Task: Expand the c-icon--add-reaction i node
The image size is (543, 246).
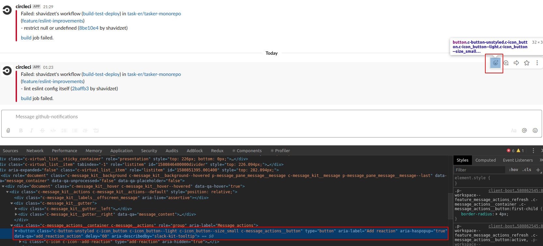Action: pyautogui.click(x=20, y=242)
